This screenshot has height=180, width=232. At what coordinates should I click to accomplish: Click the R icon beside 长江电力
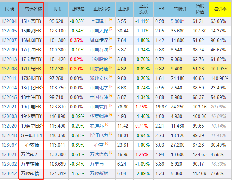click(111, 134)
